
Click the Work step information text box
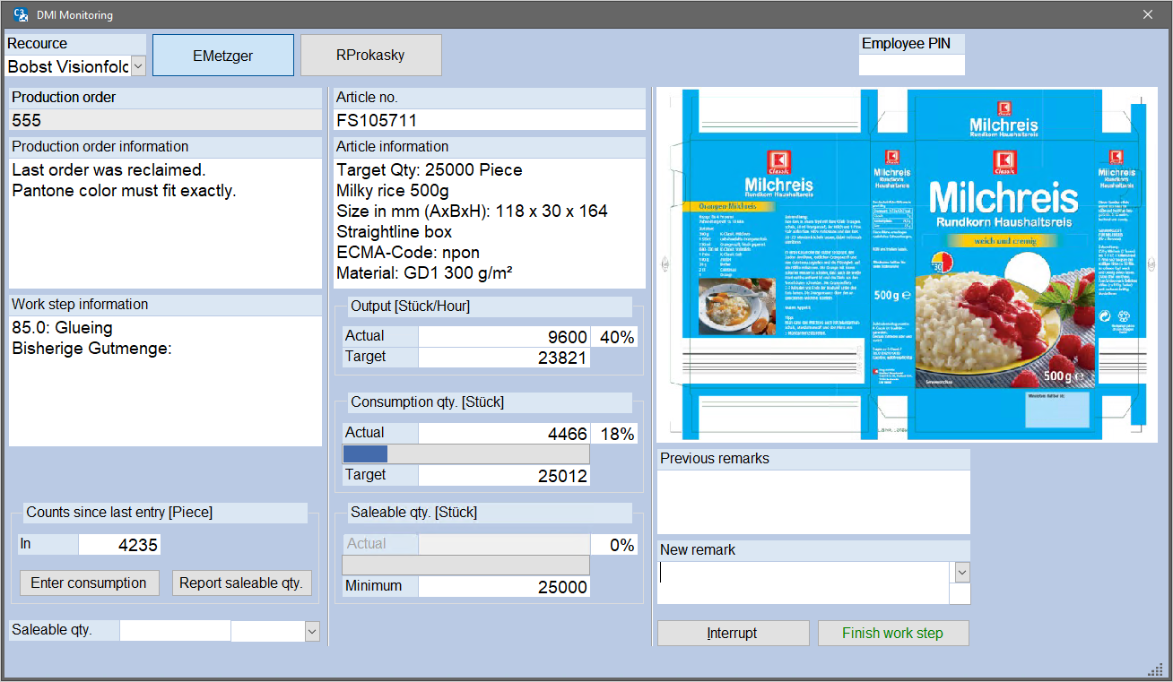pyautogui.click(x=165, y=381)
